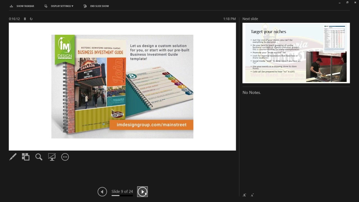End the slide show
The width and height of the screenshot is (359, 202).
click(x=96, y=6)
